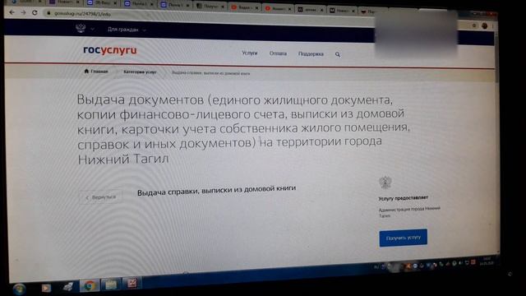526x296 pixels.
Task: Click the page heading Выдача документов
Action: tap(243, 129)
